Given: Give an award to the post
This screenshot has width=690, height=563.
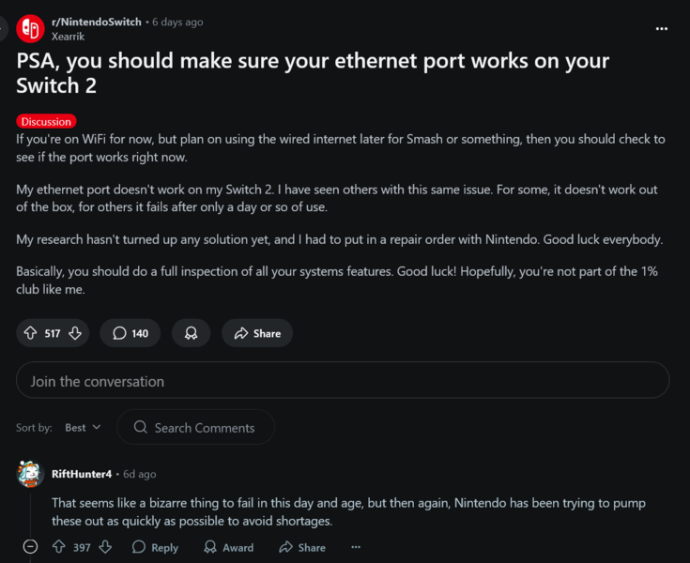Looking at the screenshot, I should click(191, 333).
